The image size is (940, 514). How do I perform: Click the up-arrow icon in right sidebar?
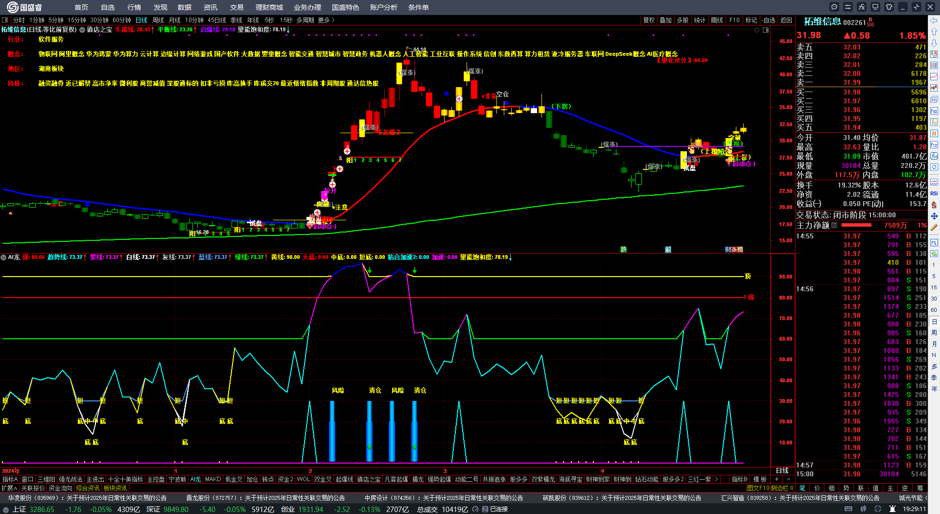[x=934, y=32]
